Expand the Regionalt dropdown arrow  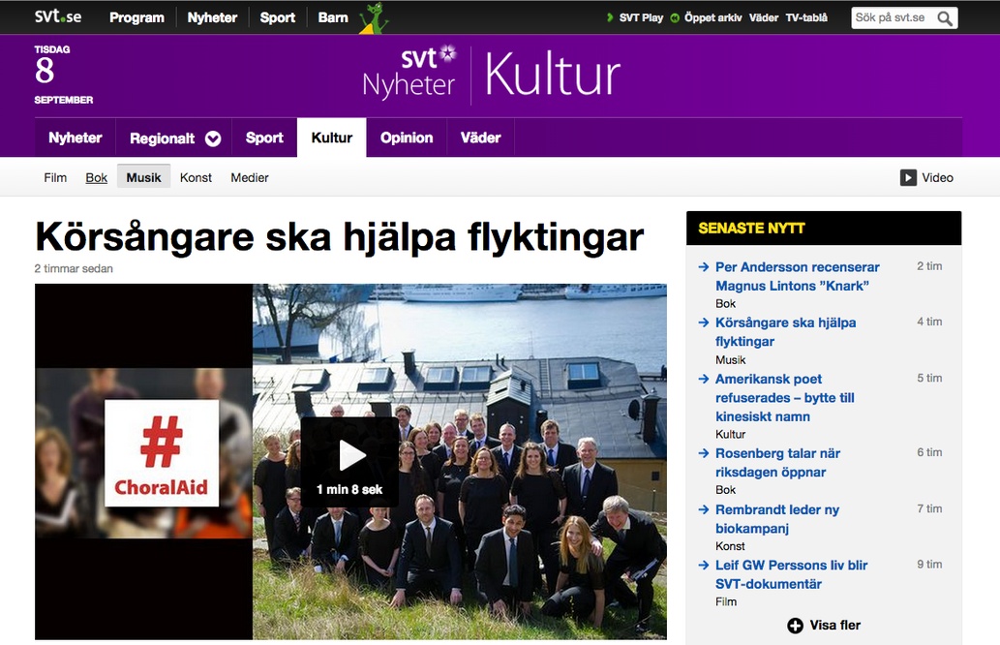pos(213,138)
